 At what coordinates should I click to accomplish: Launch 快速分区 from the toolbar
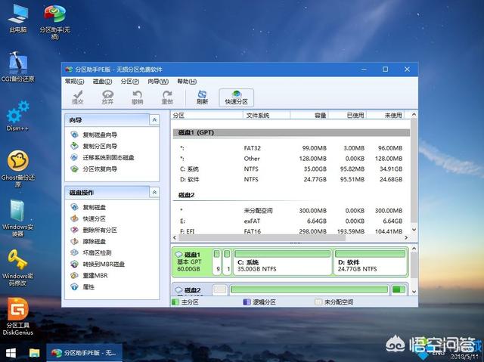pyautogui.click(x=236, y=97)
